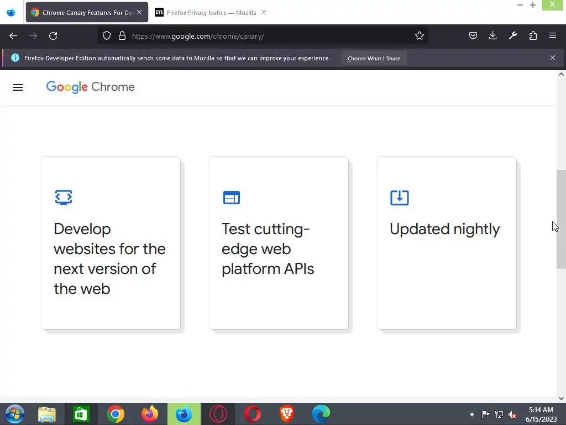Minimize the Firefox window
This screenshot has height=425, width=566.
click(x=520, y=5)
